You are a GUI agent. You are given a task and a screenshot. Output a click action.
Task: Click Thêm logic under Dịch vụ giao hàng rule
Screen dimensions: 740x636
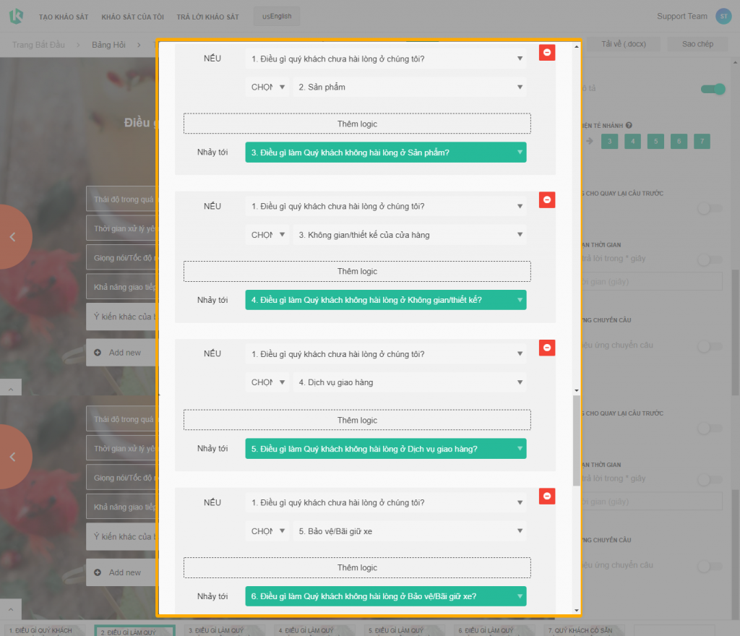(x=357, y=420)
